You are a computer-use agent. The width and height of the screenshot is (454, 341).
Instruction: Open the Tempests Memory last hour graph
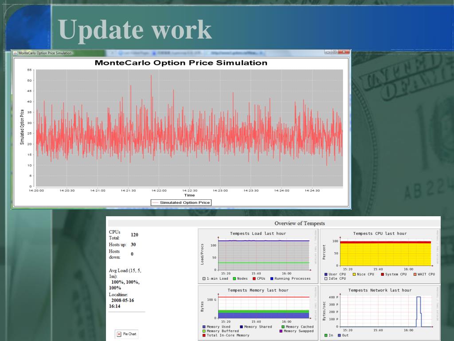coord(258,313)
